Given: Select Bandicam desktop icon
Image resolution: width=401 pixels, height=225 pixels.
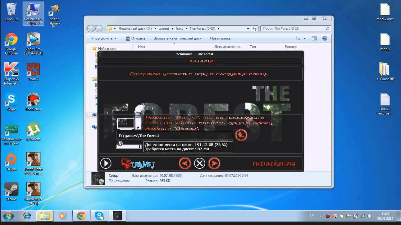Looking at the screenshot, I should coord(33,102).
